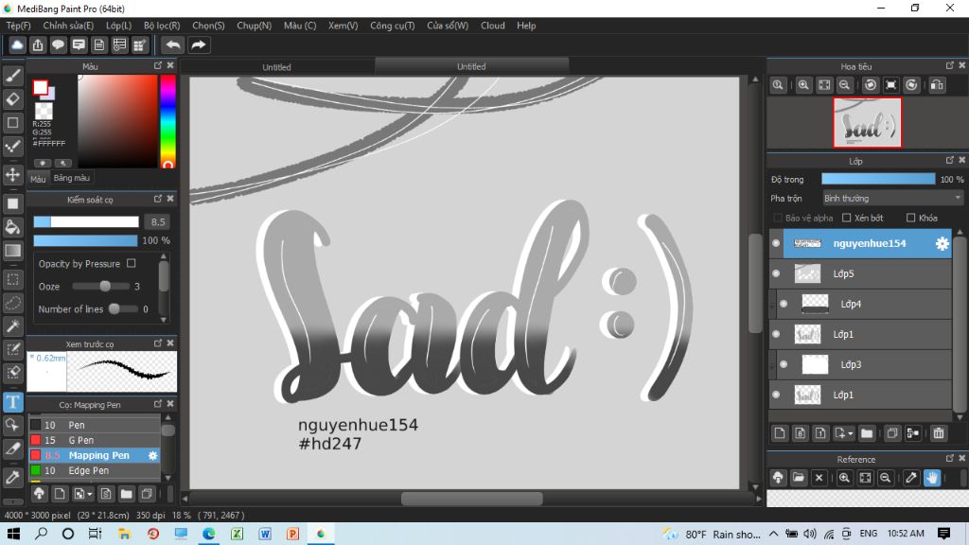Hide the Lớp5 layer
The height and width of the screenshot is (545, 969).
pyautogui.click(x=776, y=273)
